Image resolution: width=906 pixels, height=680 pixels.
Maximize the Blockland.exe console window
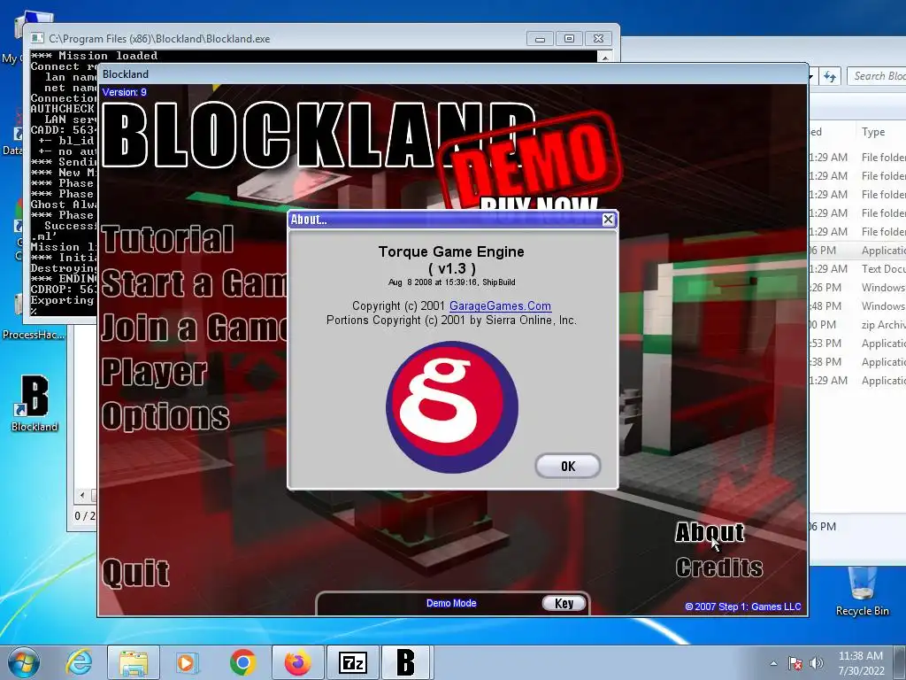coord(569,39)
